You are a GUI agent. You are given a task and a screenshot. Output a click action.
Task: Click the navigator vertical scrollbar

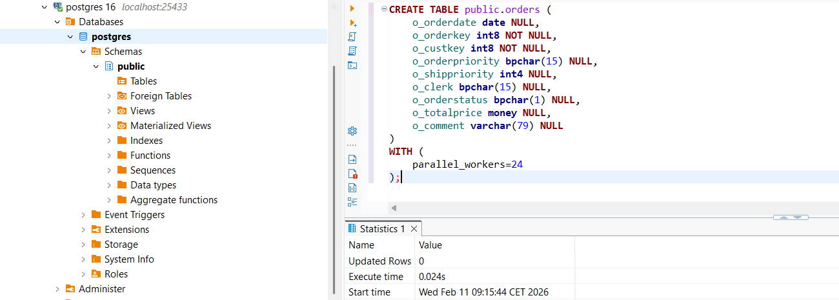(334, 181)
